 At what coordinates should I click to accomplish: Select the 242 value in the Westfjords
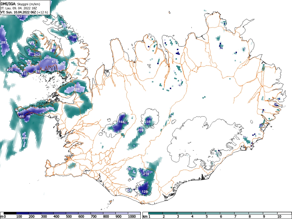37,55
